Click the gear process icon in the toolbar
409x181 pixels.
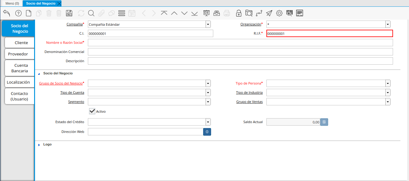pyautogui.click(x=279, y=13)
